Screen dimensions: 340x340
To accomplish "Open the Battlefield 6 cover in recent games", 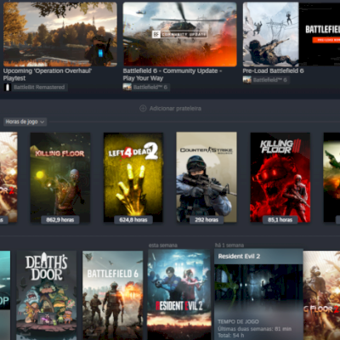I will 113,295.
